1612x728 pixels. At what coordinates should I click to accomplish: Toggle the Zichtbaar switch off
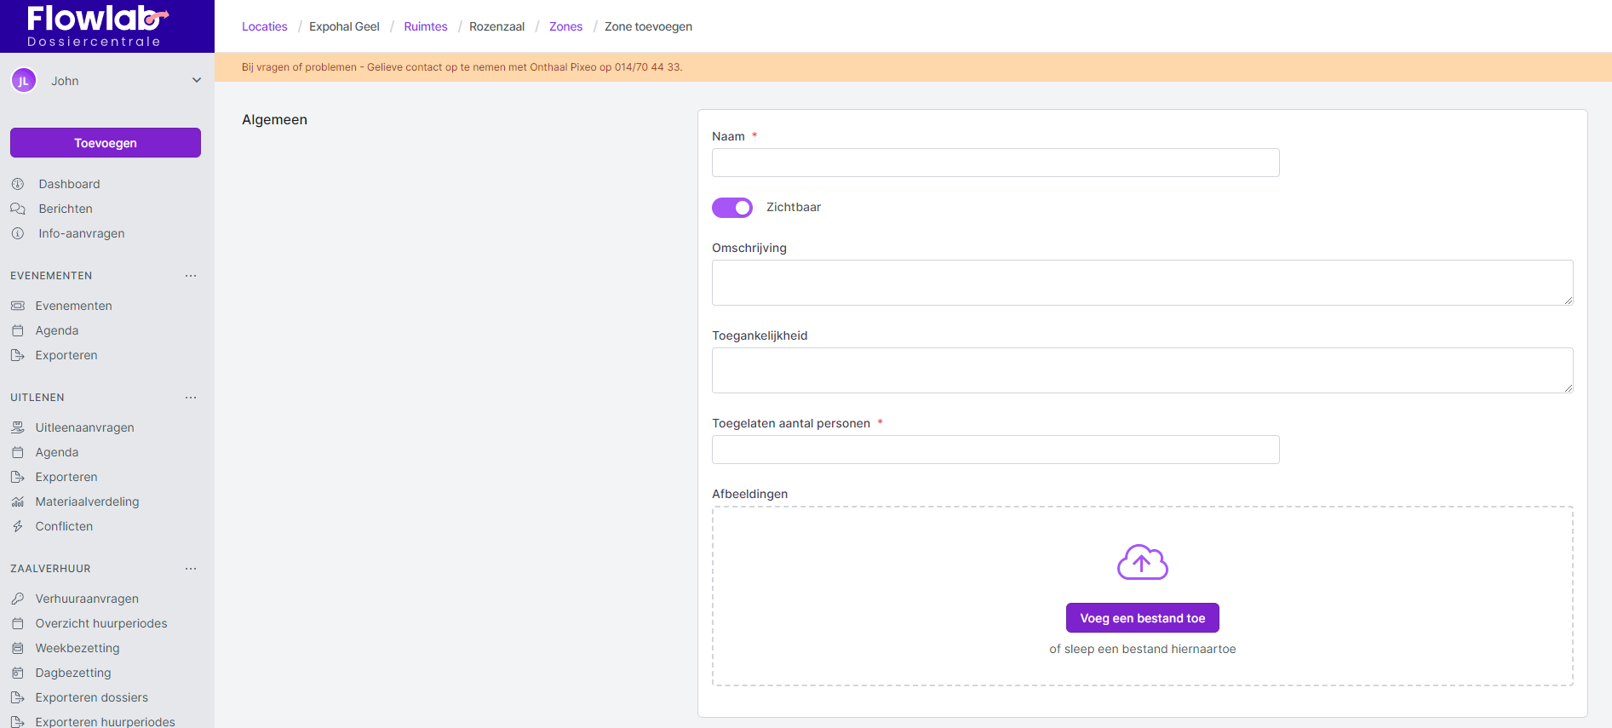coord(732,208)
